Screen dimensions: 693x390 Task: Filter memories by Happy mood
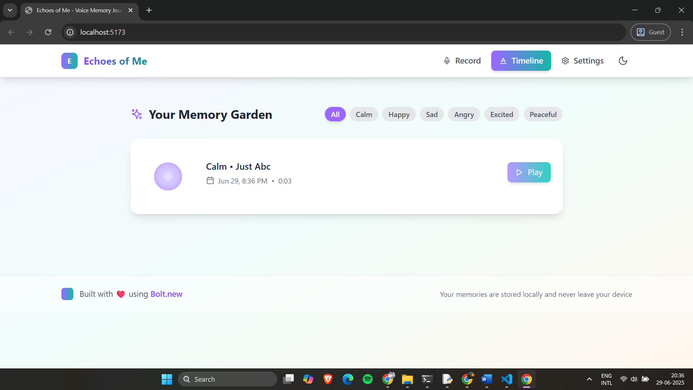point(399,114)
